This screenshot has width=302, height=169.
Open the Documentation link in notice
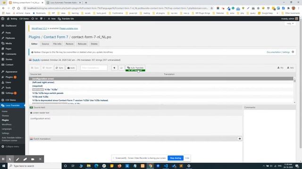[x=274, y=52]
